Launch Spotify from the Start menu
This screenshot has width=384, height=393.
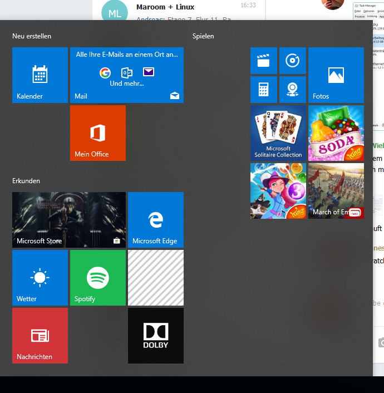click(x=97, y=278)
